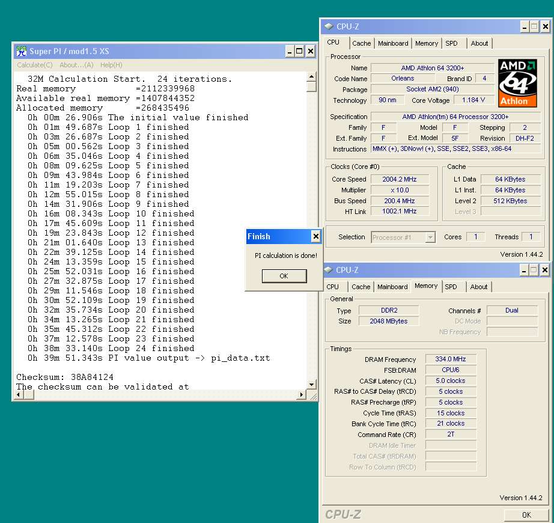Open the About...(A) menu in Super PI

click(76, 65)
